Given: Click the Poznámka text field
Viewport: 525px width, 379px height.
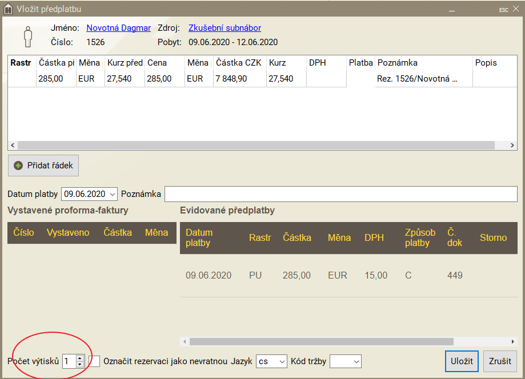Looking at the screenshot, I should (x=340, y=194).
